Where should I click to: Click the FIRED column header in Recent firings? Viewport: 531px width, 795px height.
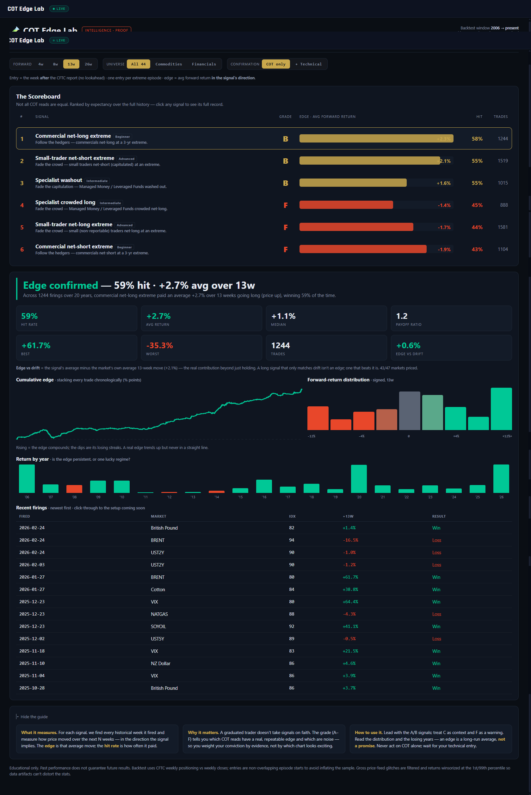pyautogui.click(x=24, y=516)
